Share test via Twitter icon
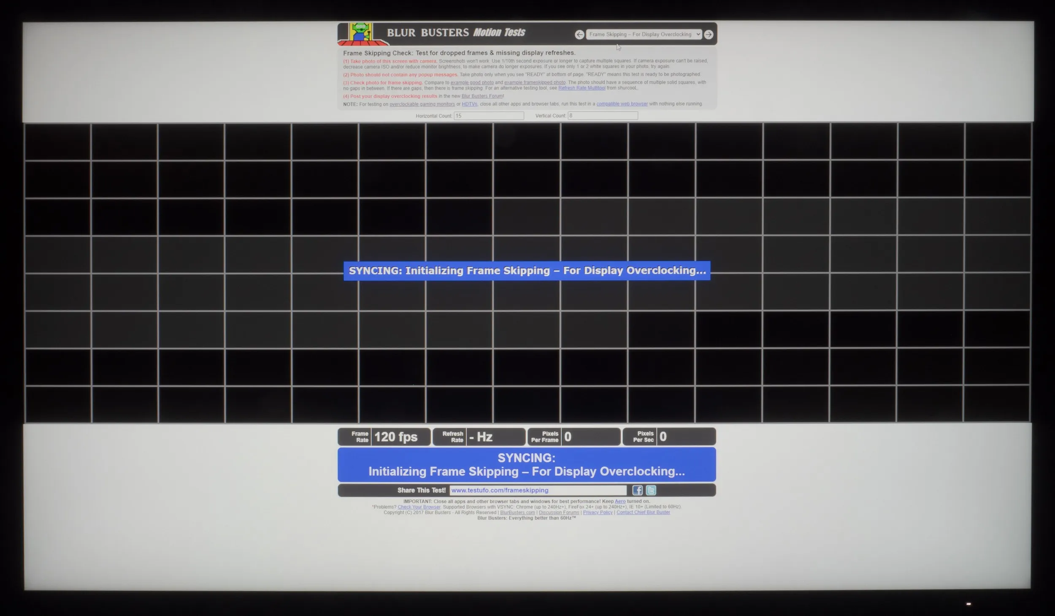 [x=651, y=490]
